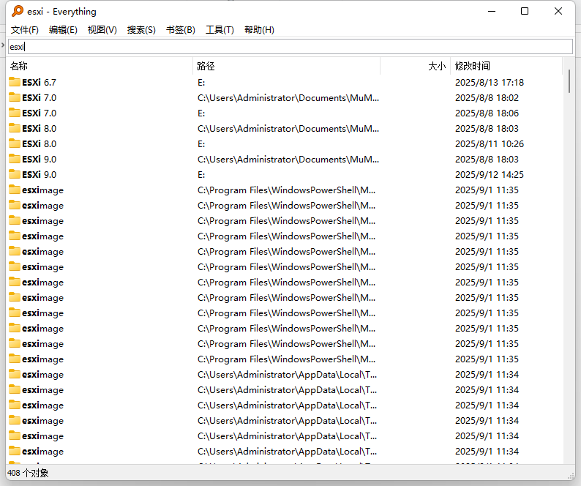Open the 视图(V) menu
This screenshot has width=581, height=486.
(x=102, y=30)
